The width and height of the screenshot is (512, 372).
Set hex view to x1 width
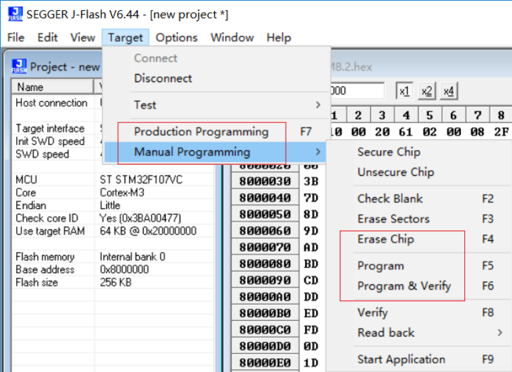pyautogui.click(x=404, y=91)
